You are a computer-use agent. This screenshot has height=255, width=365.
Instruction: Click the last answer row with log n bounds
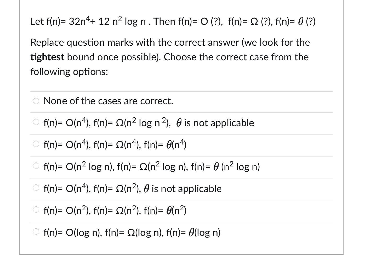132,232
